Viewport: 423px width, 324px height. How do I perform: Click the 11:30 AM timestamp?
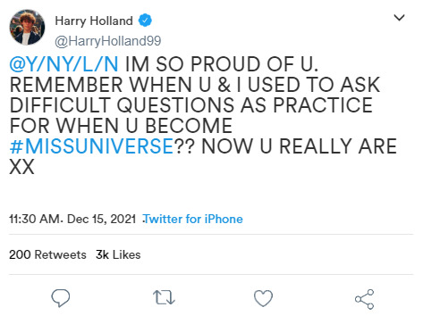tap(35, 220)
